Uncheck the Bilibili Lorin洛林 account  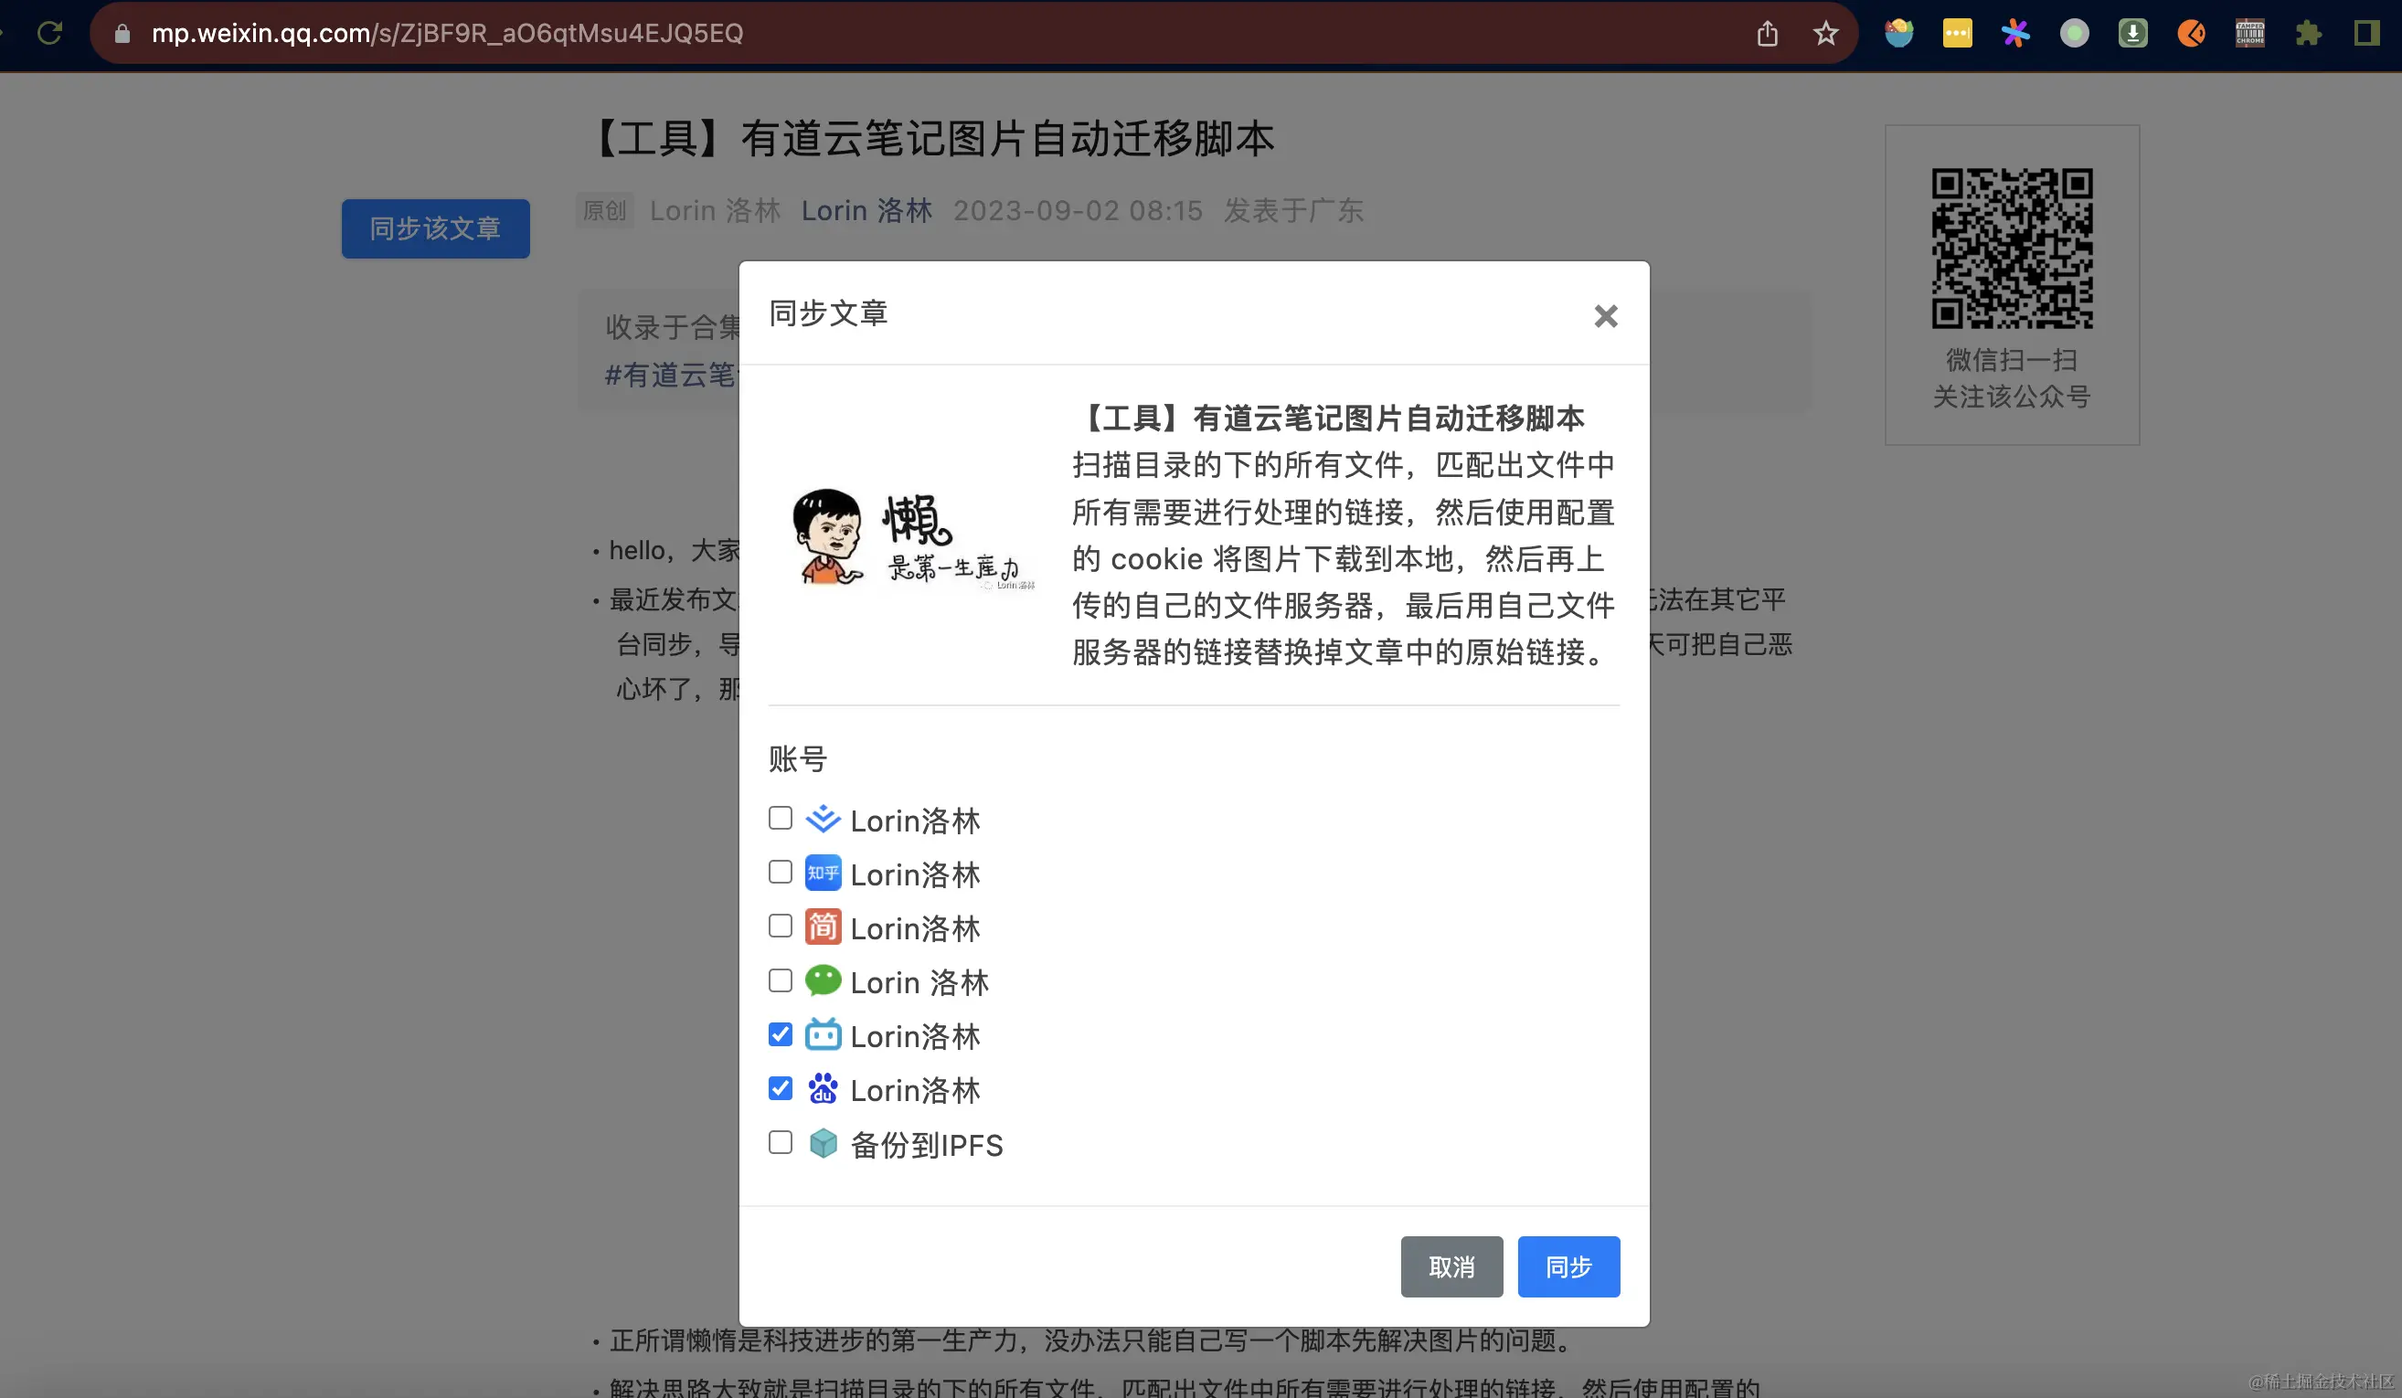pyautogui.click(x=780, y=1034)
